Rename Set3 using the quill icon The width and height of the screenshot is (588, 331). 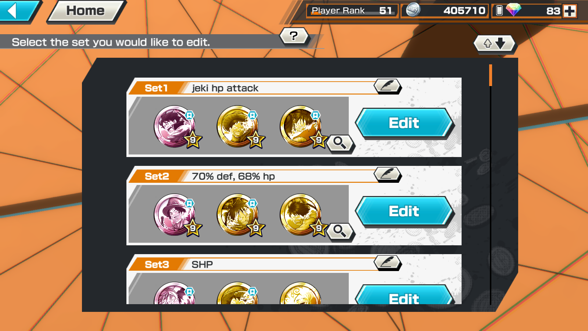[x=388, y=263]
